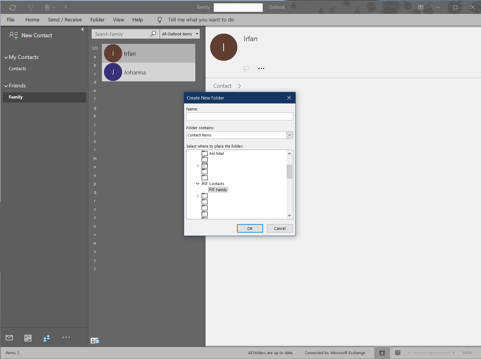The width and height of the screenshot is (481, 359).
Task: Switch to People view icon
Action: [x=46, y=338]
